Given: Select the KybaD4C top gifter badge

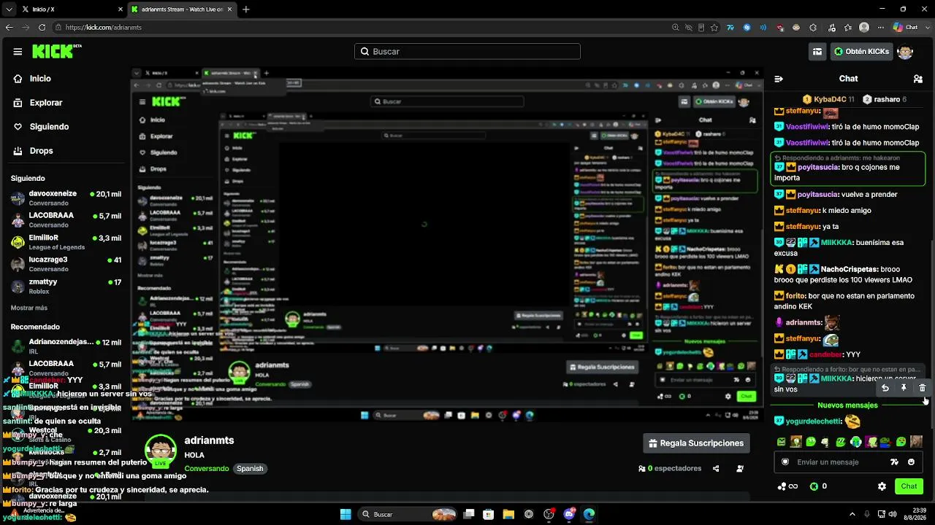Looking at the screenshot, I should coord(828,99).
